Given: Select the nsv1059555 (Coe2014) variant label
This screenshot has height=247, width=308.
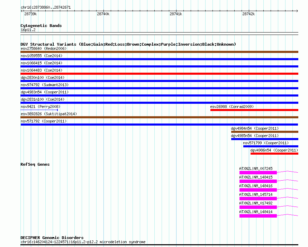Looking at the screenshot, I should pos(42,56).
